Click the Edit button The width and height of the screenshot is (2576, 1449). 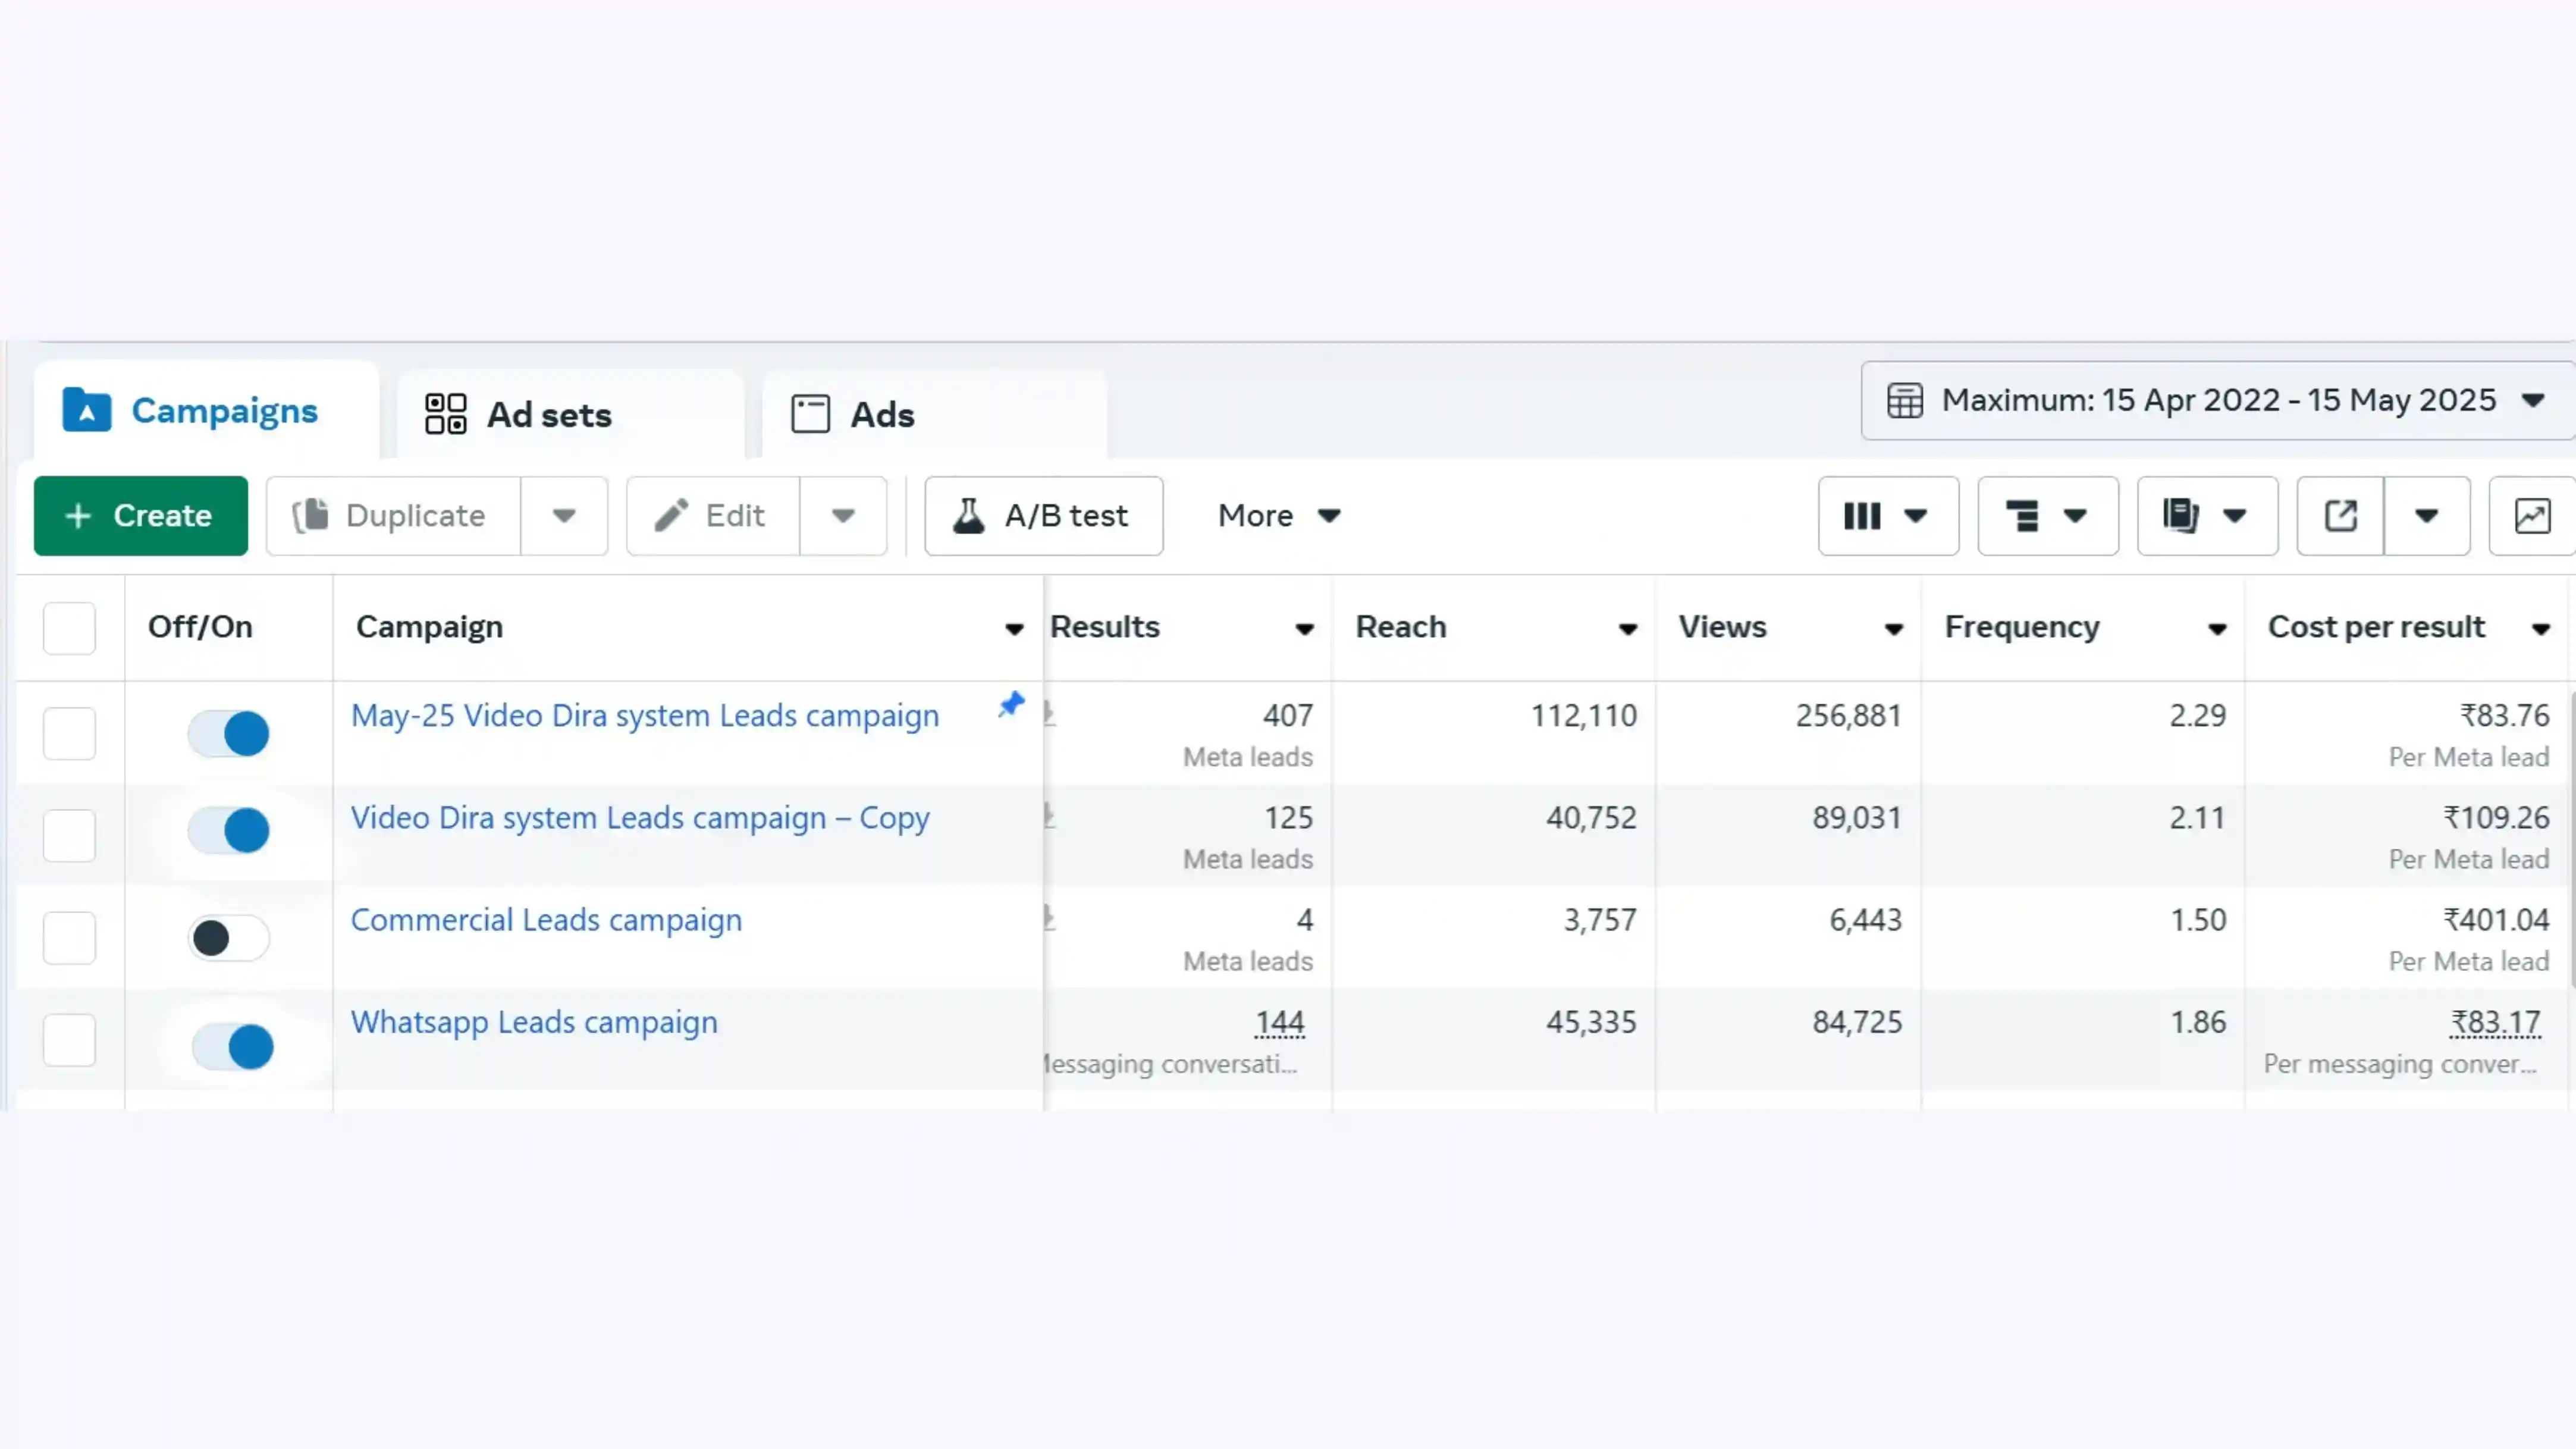pyautogui.click(x=713, y=516)
